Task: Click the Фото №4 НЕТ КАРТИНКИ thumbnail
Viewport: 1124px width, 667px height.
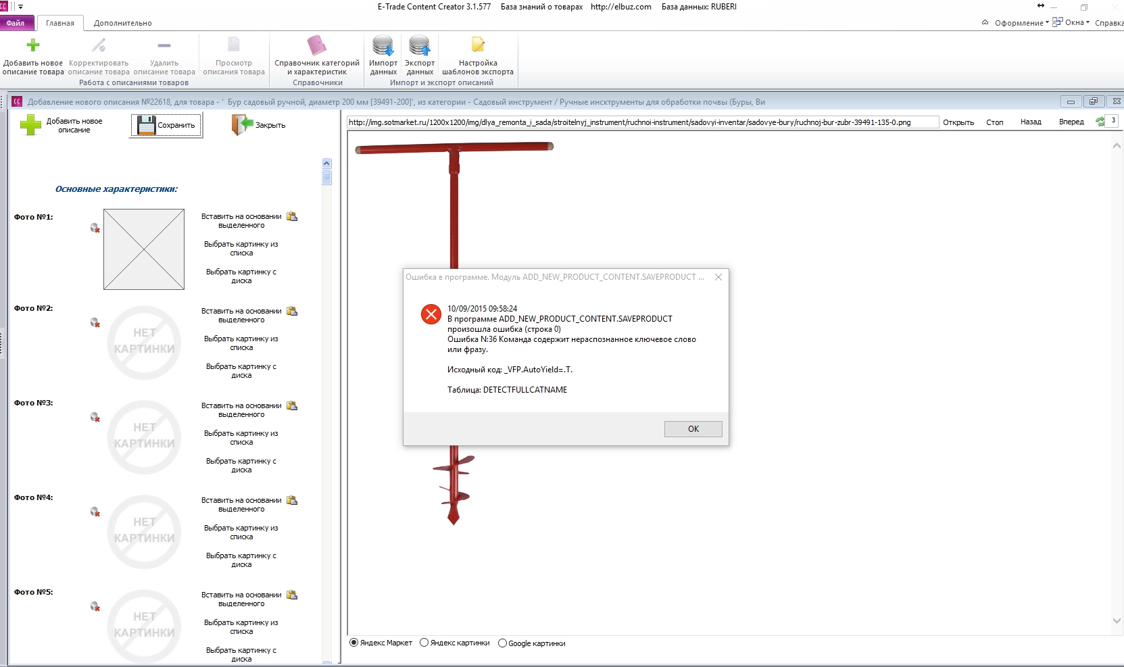Action: 145,531
